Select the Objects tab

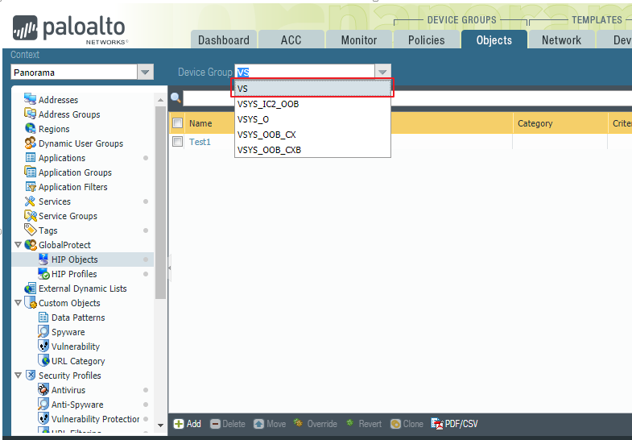(x=494, y=39)
